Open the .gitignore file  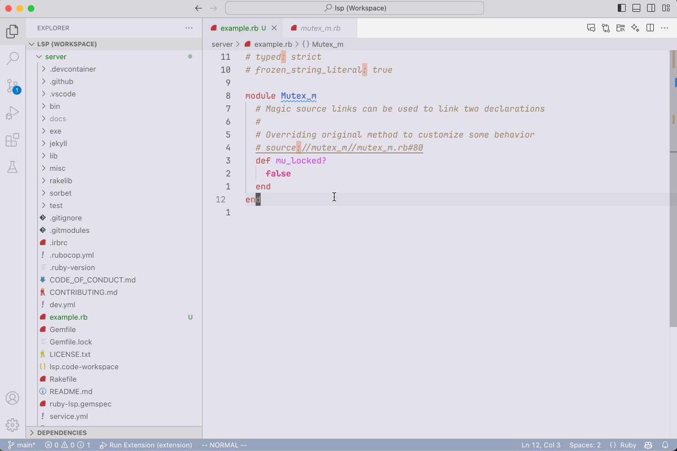click(114, 218)
